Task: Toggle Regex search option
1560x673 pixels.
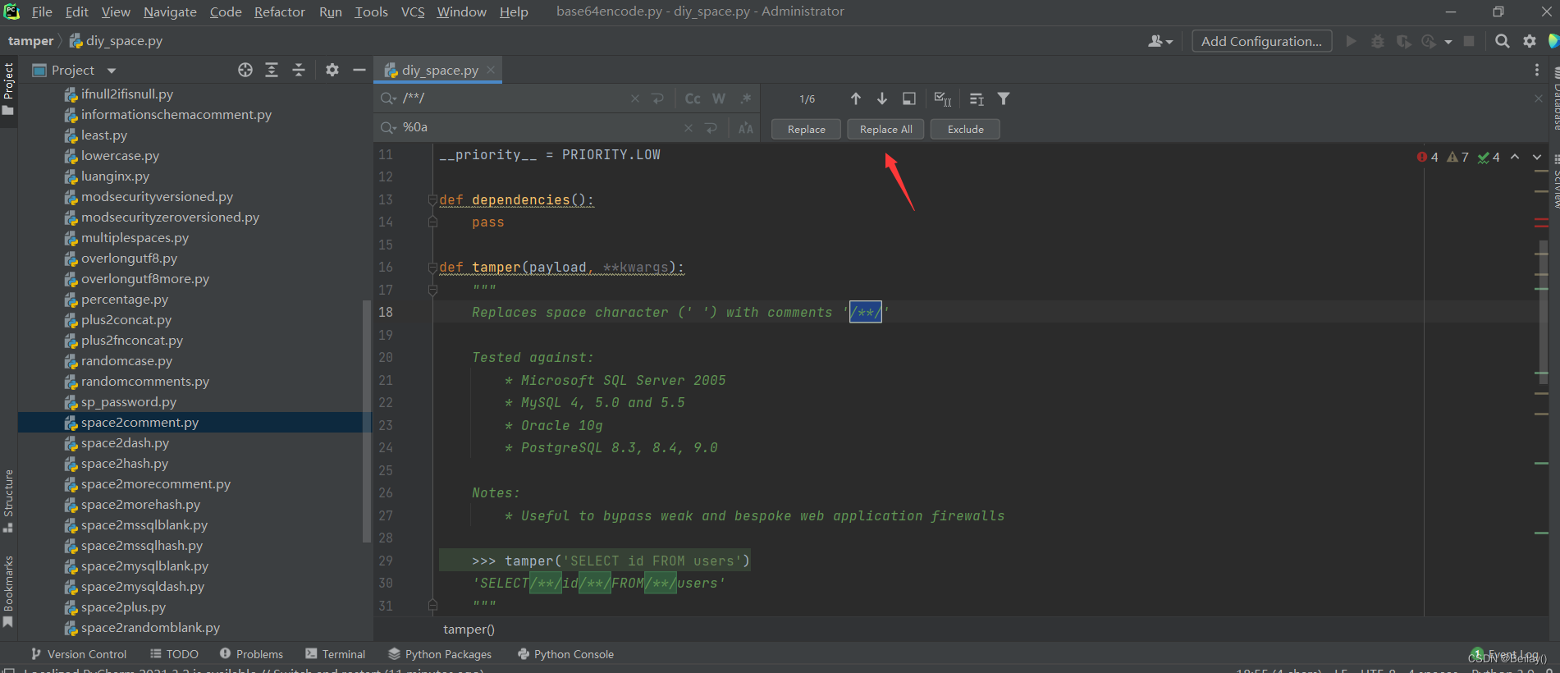Action: click(745, 98)
